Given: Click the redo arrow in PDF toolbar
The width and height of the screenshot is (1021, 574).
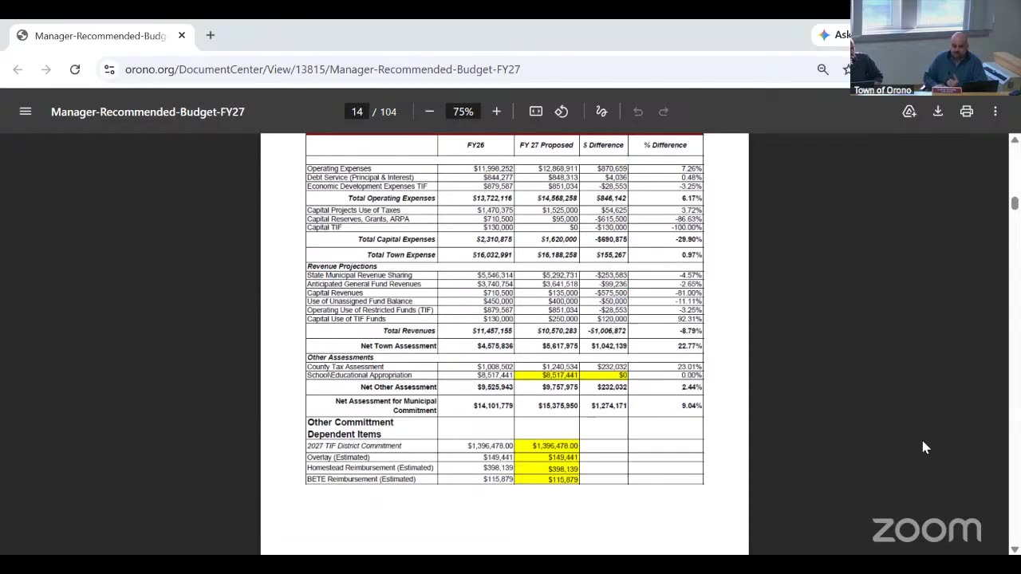Looking at the screenshot, I should (664, 112).
